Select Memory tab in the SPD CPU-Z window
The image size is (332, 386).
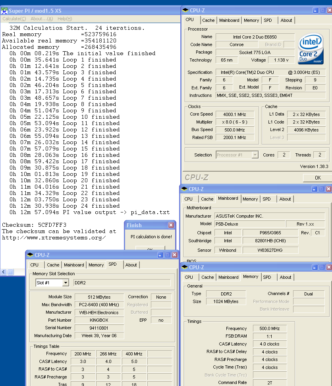coord(96,265)
